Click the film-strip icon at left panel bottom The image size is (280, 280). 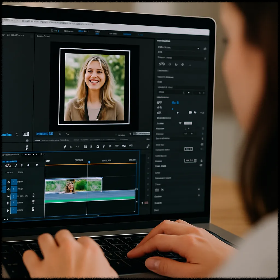[25, 134]
